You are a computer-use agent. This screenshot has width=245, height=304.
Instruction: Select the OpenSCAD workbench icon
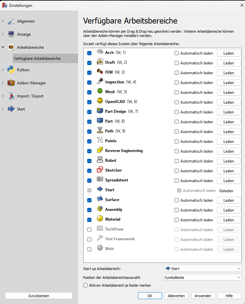100,101
